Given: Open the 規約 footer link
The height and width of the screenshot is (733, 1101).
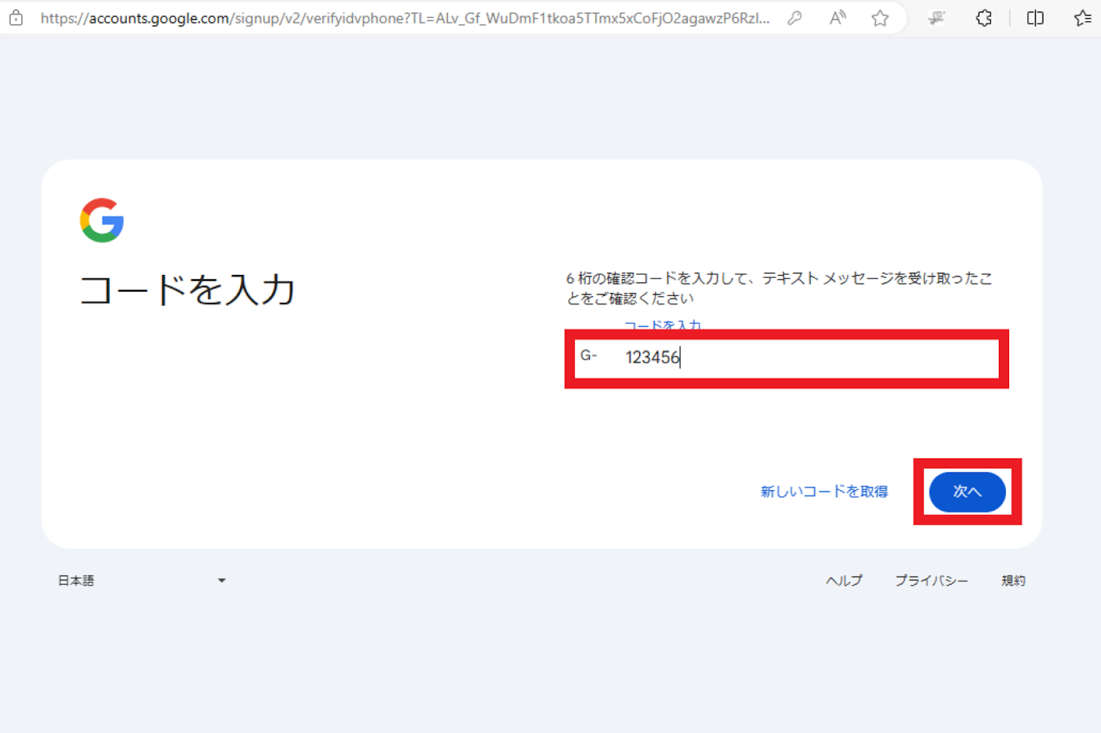Looking at the screenshot, I should pos(1013,580).
